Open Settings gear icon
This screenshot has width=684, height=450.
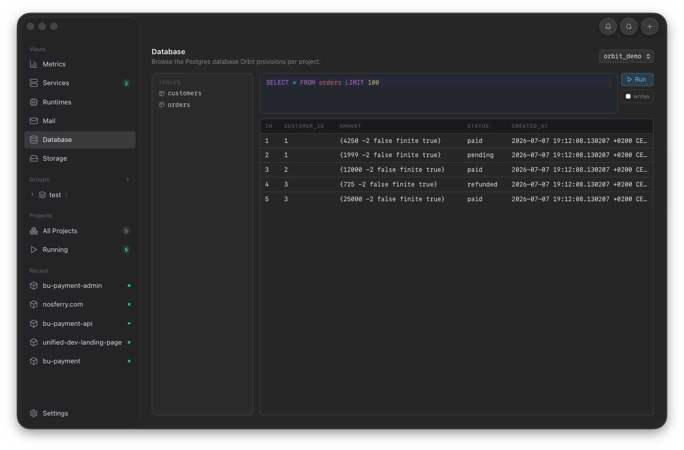(x=33, y=414)
